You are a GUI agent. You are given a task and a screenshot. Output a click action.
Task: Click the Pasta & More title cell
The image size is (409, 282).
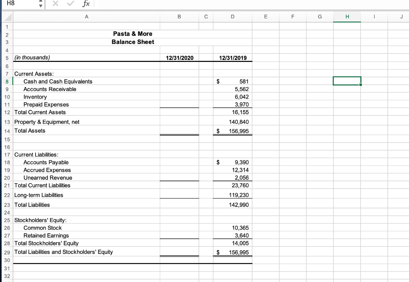133,34
